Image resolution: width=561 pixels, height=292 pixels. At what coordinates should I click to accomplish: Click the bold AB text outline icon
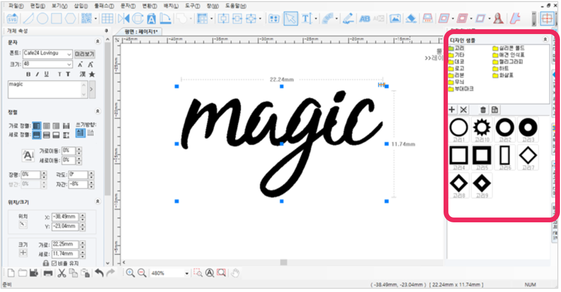click(364, 19)
